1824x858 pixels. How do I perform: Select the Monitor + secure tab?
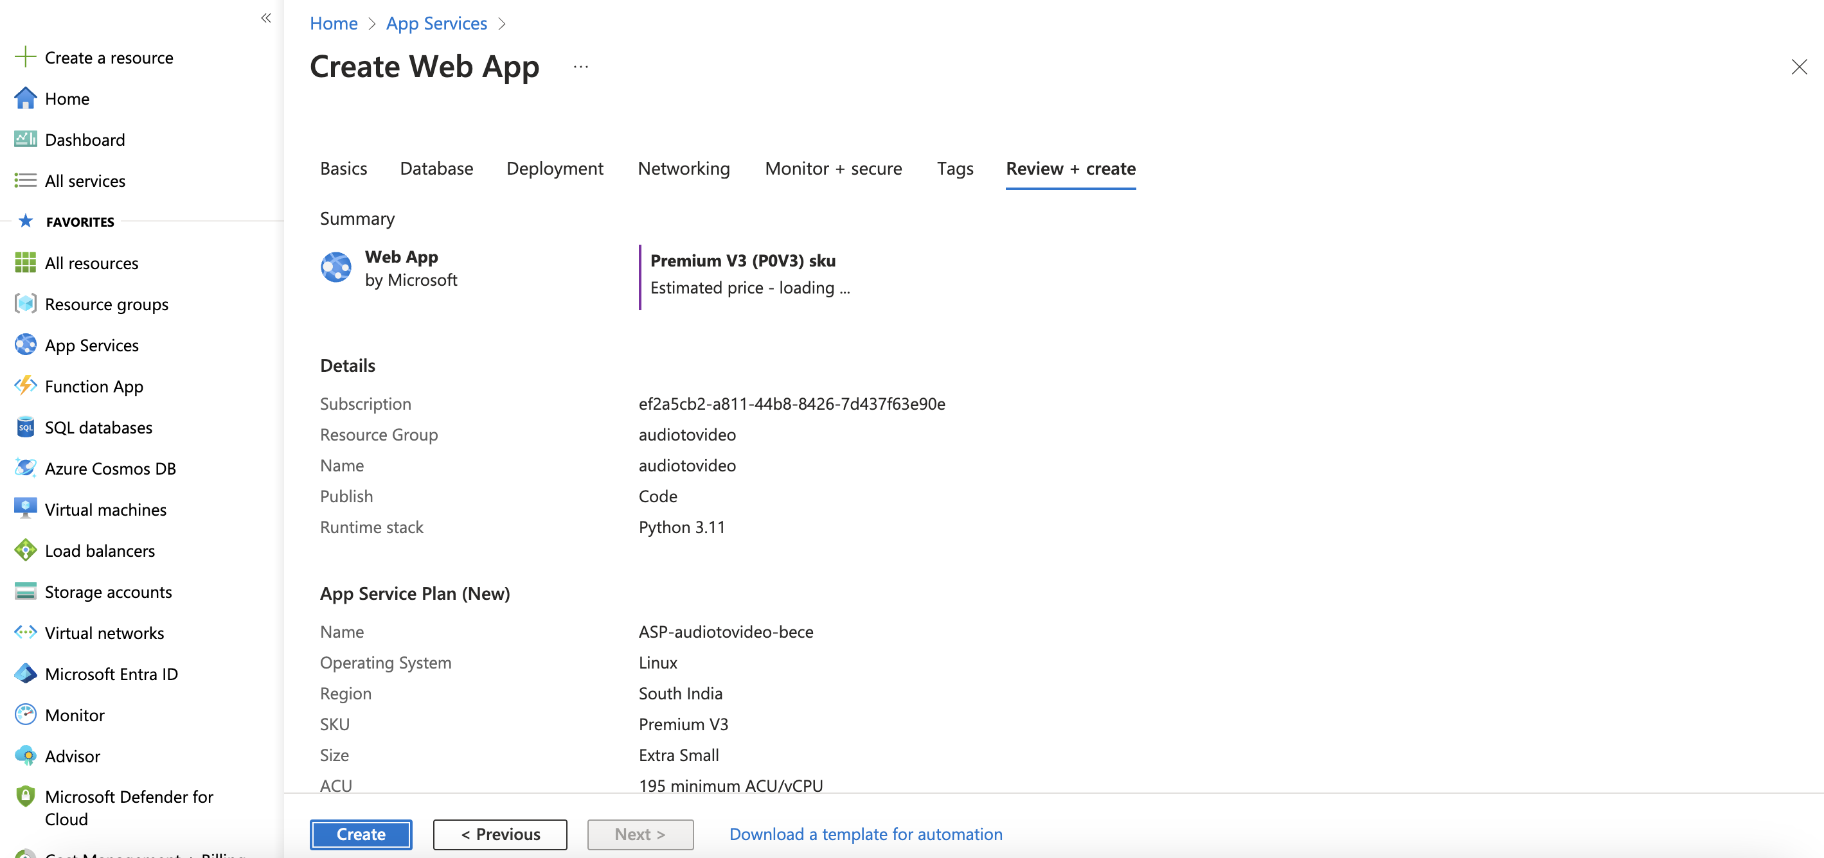pos(834,168)
